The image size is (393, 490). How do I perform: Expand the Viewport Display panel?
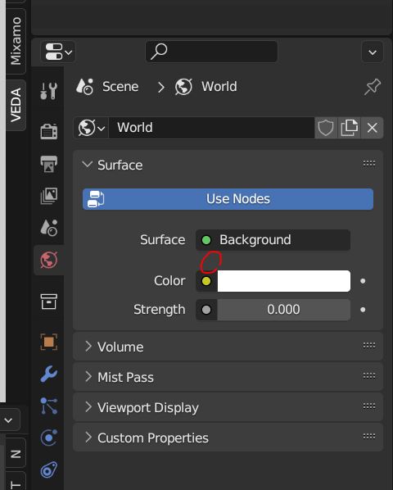(x=88, y=407)
